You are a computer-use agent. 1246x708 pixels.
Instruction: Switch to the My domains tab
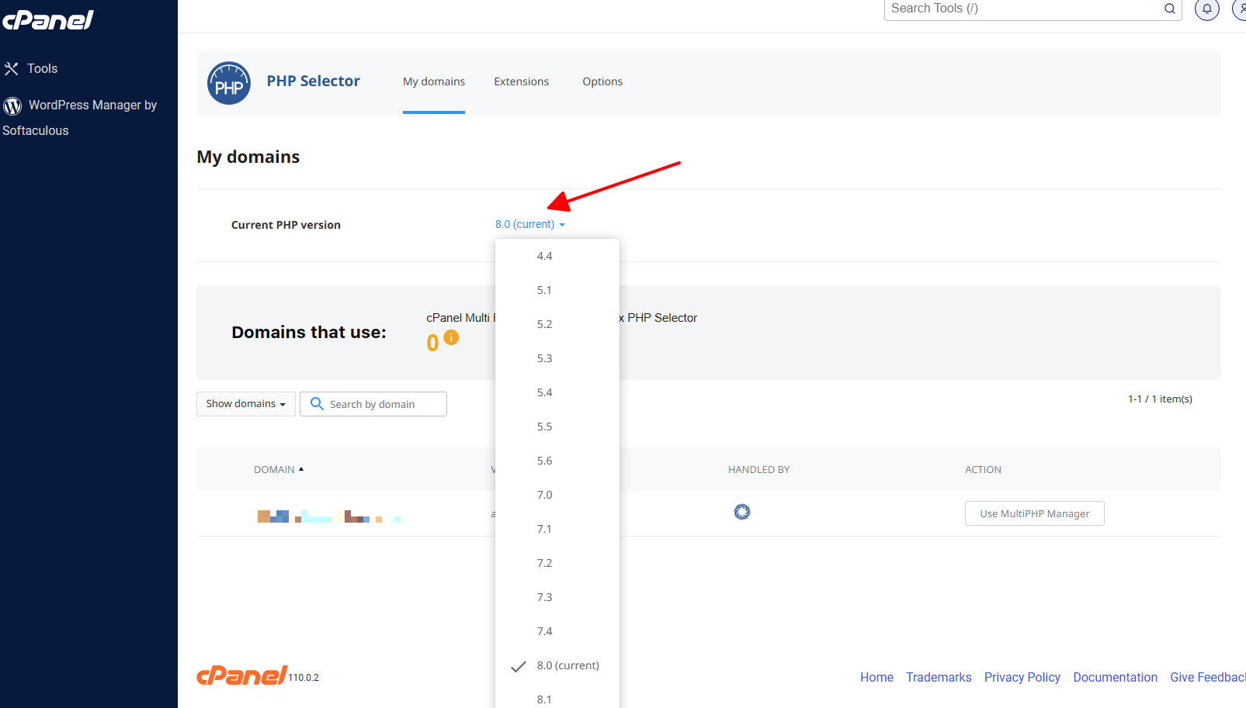click(434, 82)
